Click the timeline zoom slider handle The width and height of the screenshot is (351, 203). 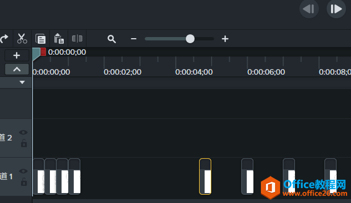point(190,39)
